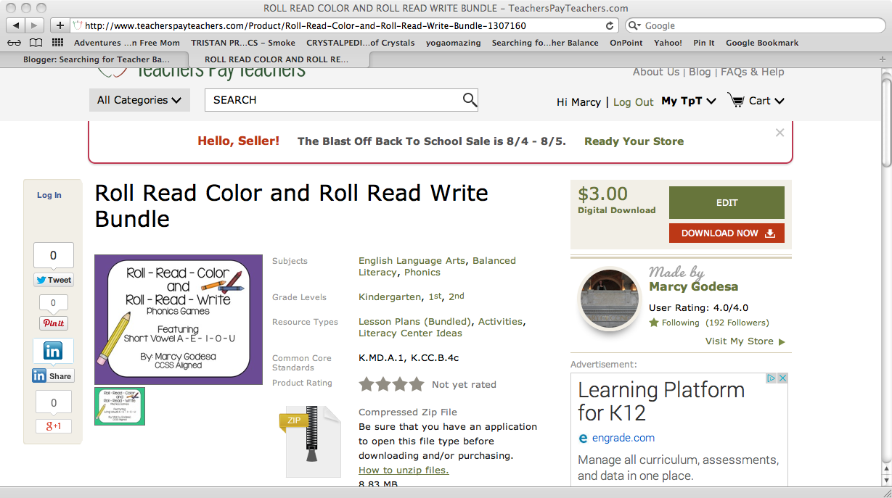Close the advertisement with its X icon
Screen dimensions: 892x498
click(x=782, y=378)
